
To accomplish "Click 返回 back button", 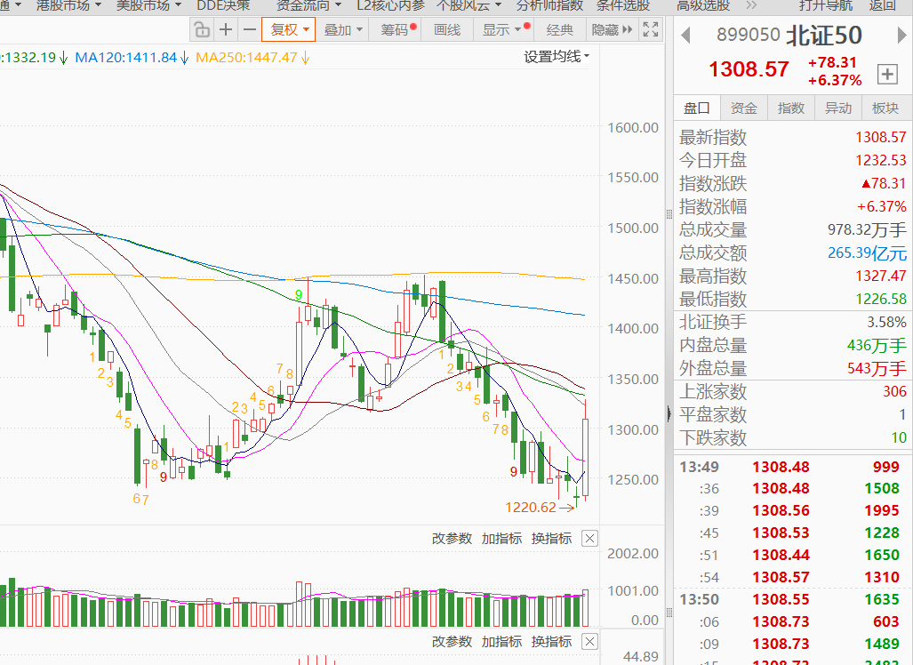I will pos(883,6).
